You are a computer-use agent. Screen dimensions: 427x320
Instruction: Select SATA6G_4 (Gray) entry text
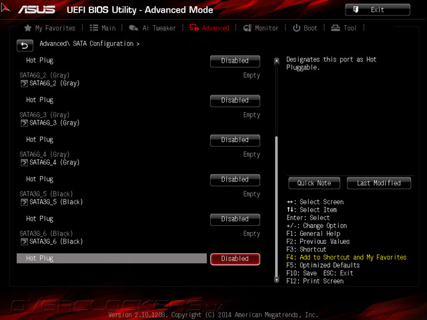tap(55, 163)
